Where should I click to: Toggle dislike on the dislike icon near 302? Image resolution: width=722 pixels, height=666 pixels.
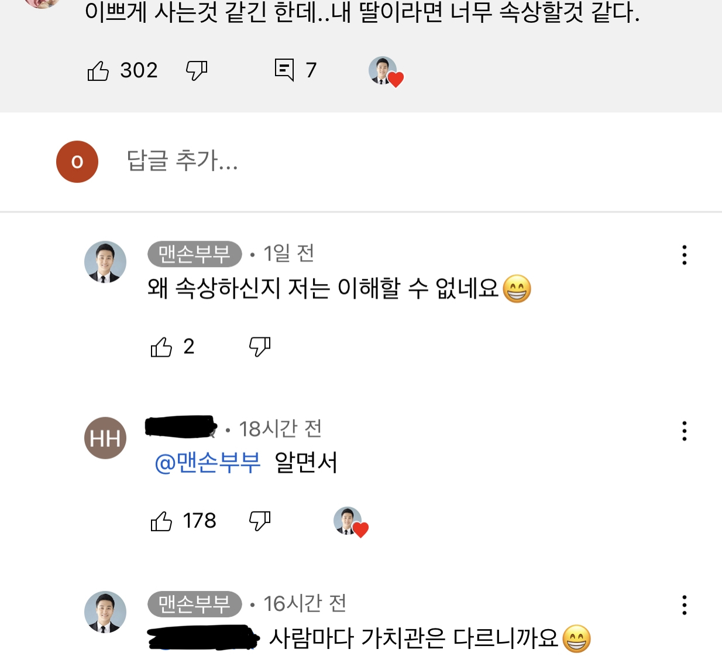(x=196, y=70)
